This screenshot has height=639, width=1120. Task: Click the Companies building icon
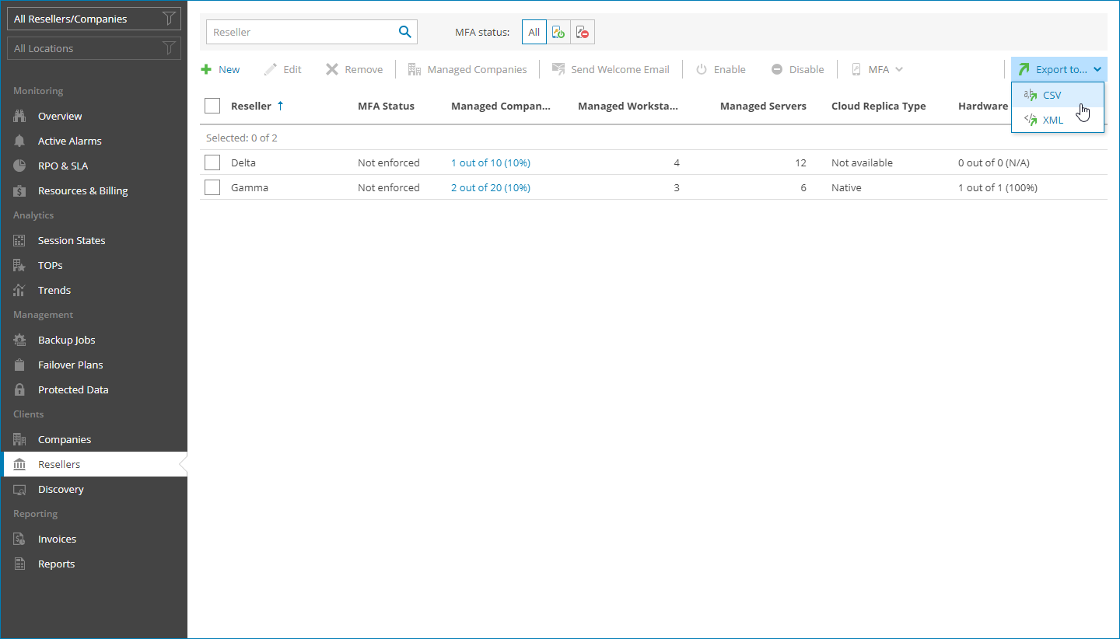(x=20, y=439)
